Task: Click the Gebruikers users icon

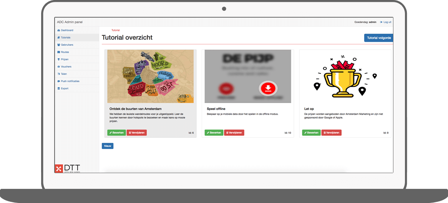Action: (x=58, y=45)
